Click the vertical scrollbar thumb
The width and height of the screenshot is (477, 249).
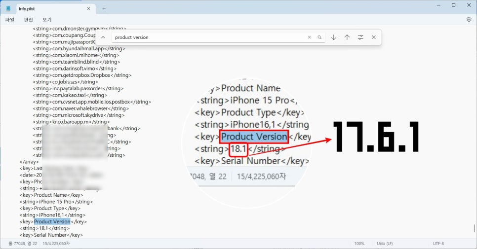coord(474,228)
